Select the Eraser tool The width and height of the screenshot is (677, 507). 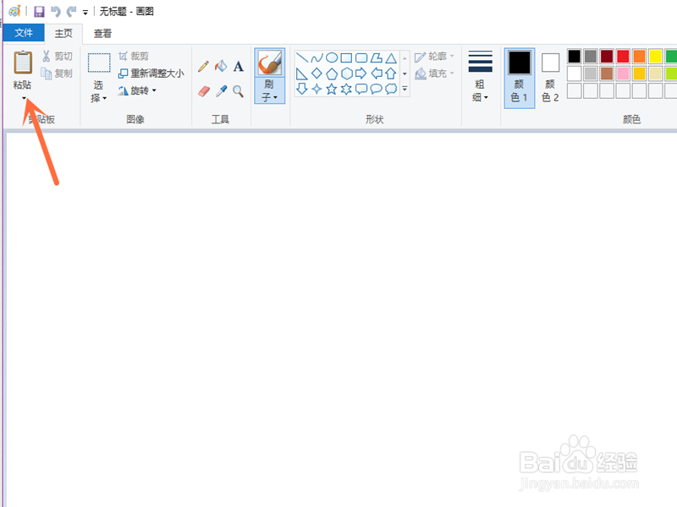203,90
